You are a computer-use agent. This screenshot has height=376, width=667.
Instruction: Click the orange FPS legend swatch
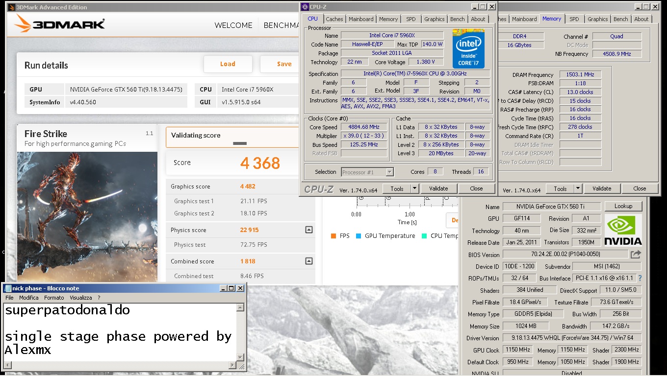tap(333, 236)
